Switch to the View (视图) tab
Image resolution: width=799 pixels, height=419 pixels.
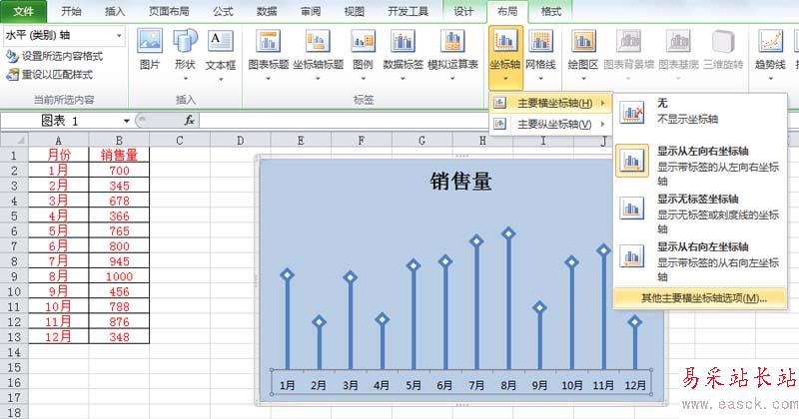355,11
